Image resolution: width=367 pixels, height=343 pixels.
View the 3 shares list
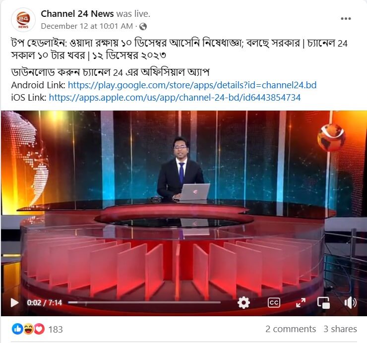pyautogui.click(x=340, y=329)
